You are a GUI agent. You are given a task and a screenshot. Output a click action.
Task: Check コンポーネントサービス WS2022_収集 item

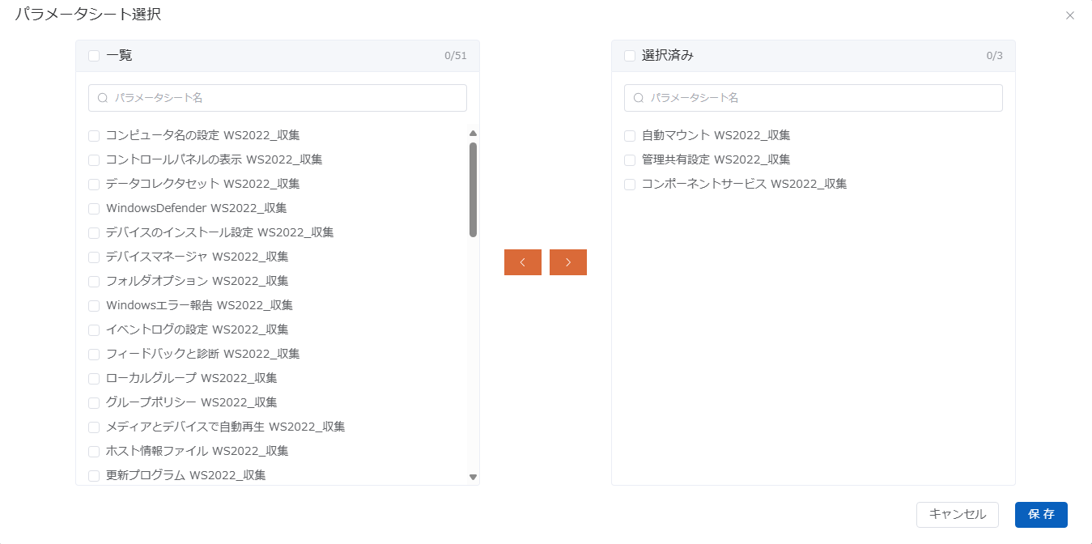coord(630,185)
